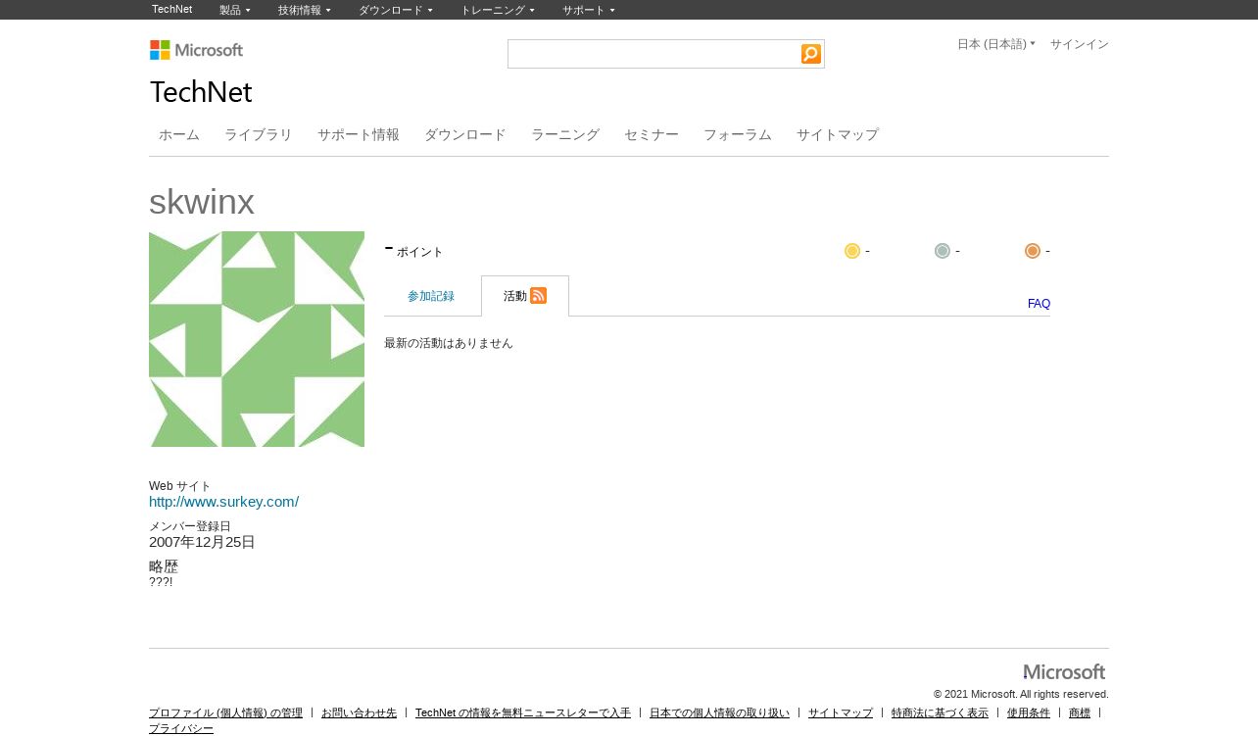Select the 活動 tab

click(x=515, y=296)
